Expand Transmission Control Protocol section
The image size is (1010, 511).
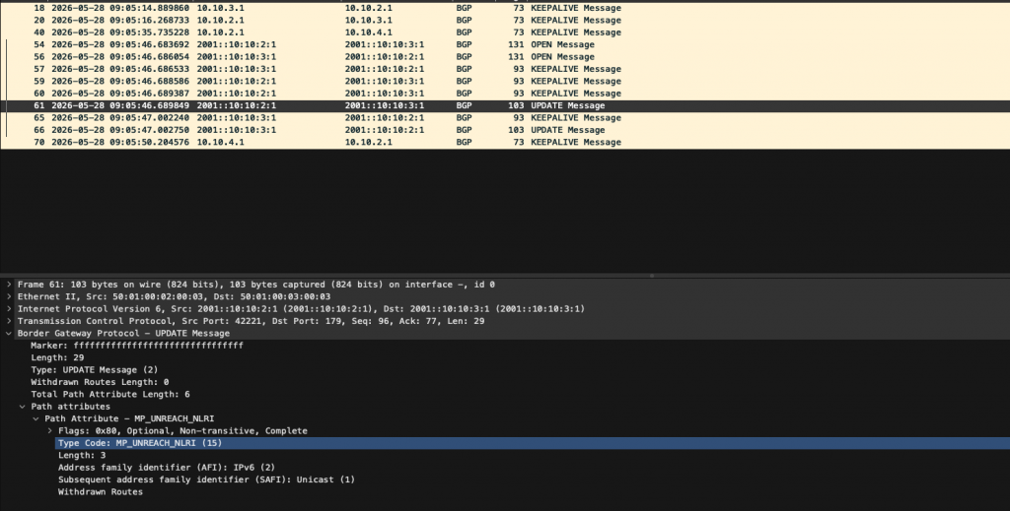coord(9,321)
